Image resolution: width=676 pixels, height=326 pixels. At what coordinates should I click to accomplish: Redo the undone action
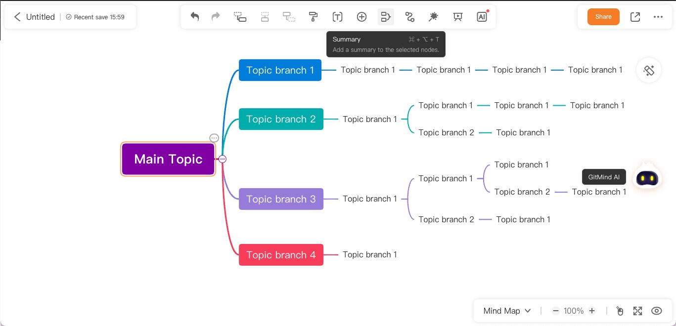tap(216, 17)
